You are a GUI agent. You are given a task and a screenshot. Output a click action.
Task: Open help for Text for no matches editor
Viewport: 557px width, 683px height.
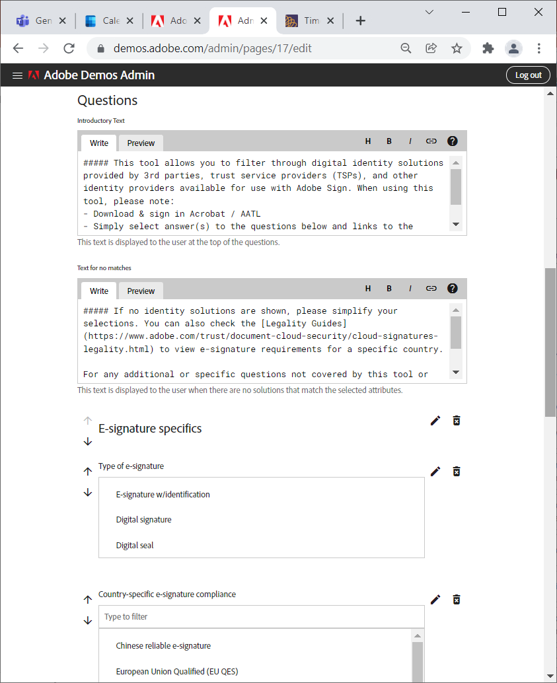[453, 289]
